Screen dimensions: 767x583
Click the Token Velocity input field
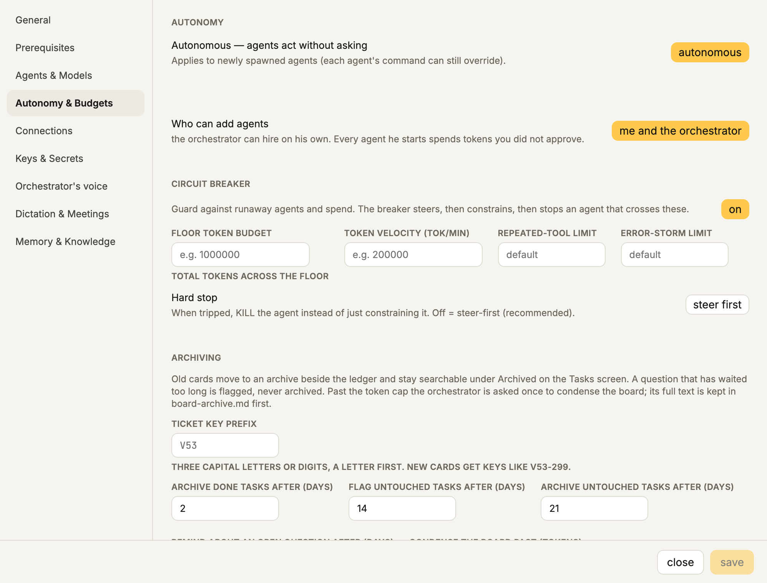(x=413, y=255)
